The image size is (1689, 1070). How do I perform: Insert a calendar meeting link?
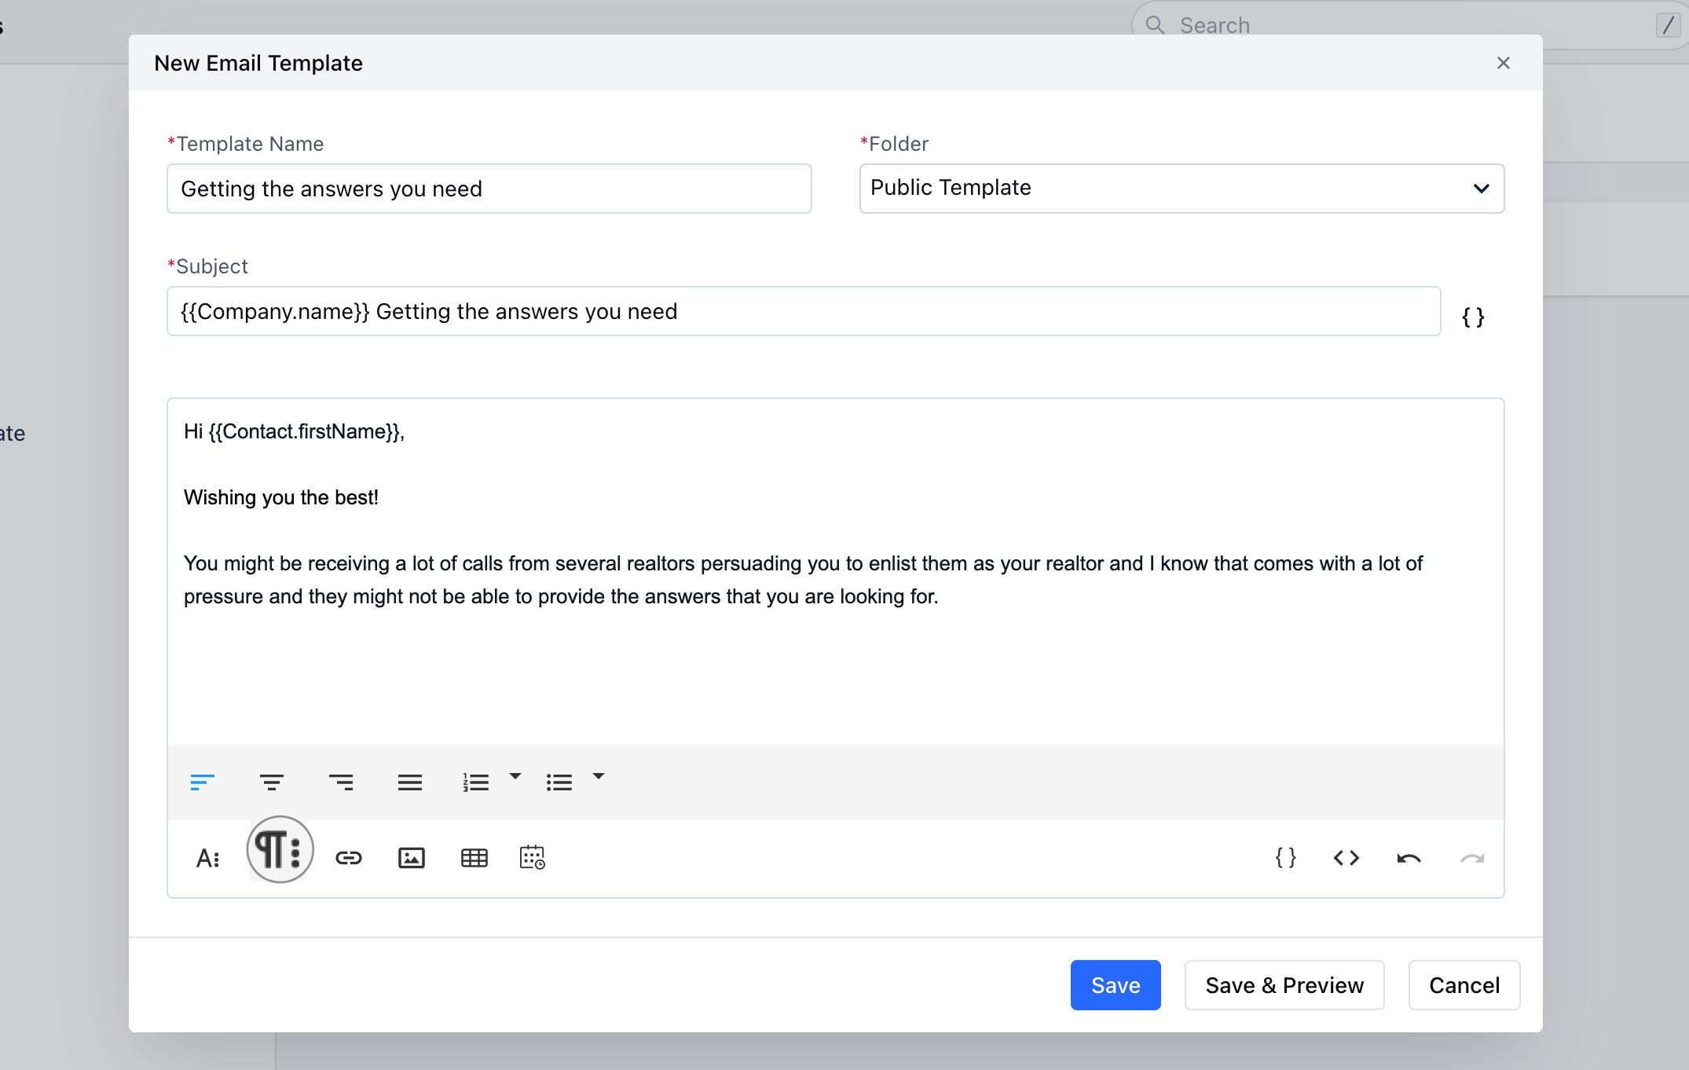(532, 858)
